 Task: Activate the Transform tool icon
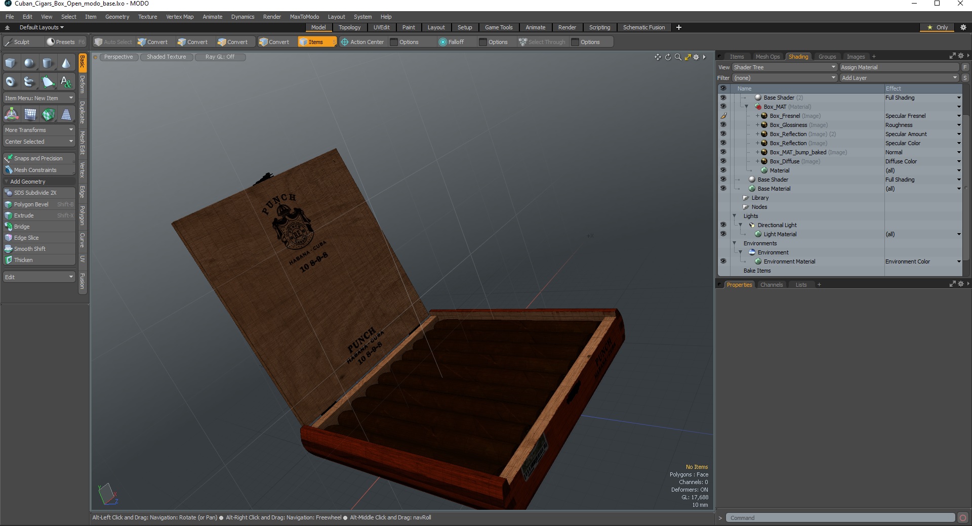tap(11, 114)
